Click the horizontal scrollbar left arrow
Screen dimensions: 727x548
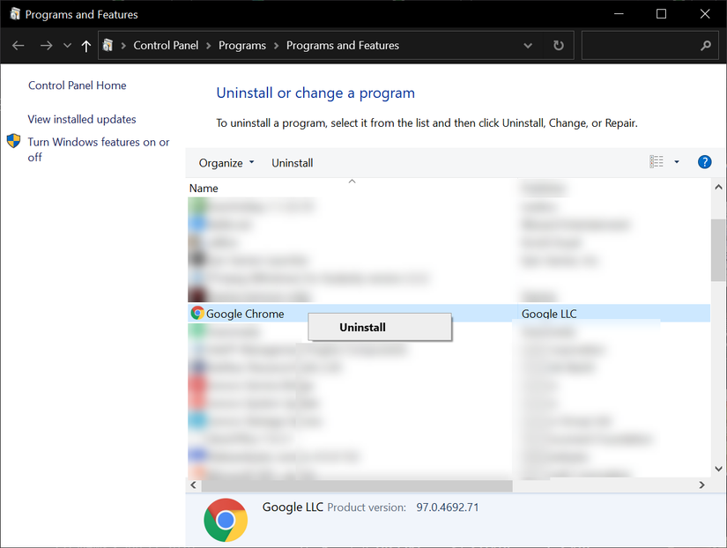pyautogui.click(x=193, y=485)
